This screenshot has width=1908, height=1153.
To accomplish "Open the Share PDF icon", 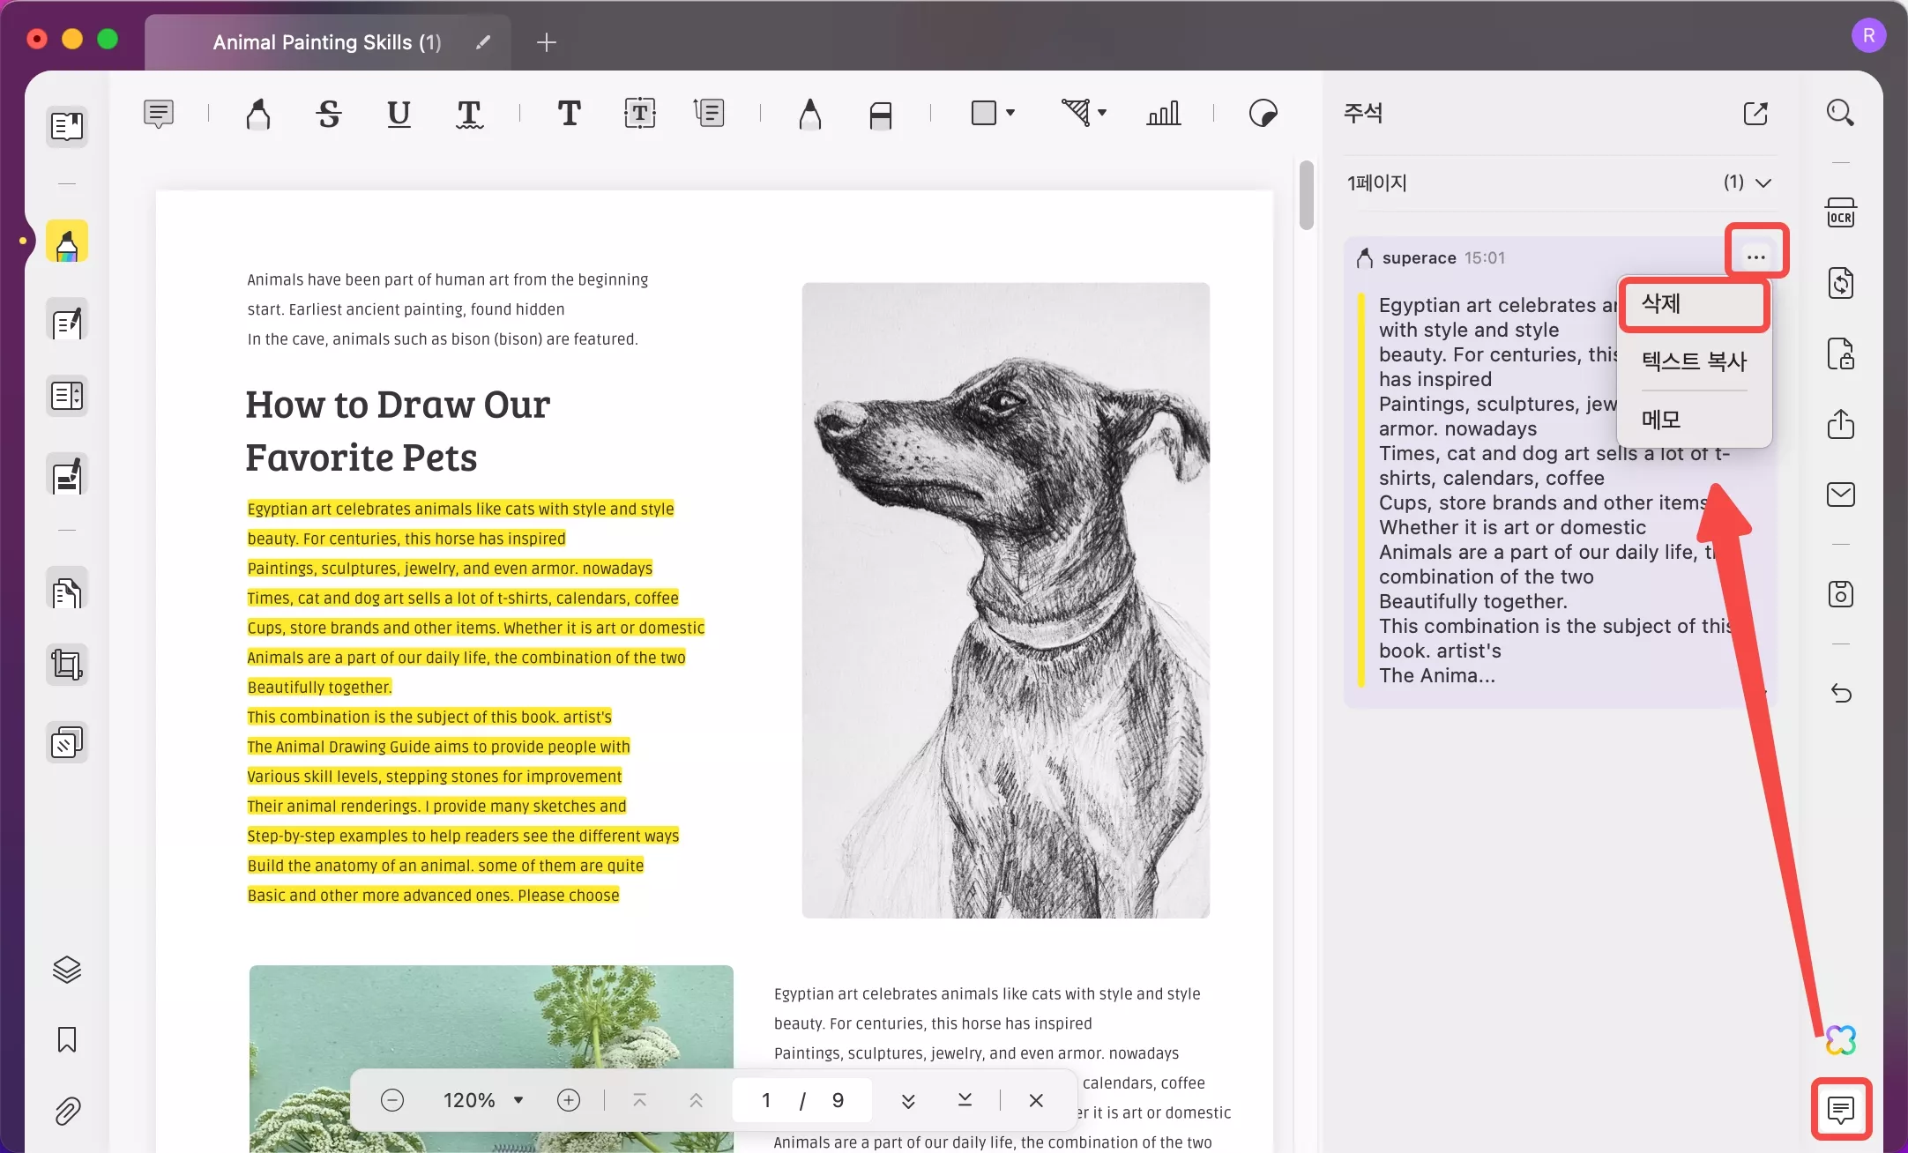I will tap(1840, 424).
